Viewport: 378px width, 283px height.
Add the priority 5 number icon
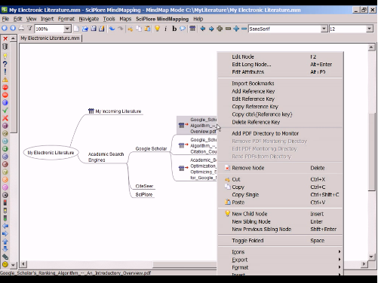(x=5, y=157)
